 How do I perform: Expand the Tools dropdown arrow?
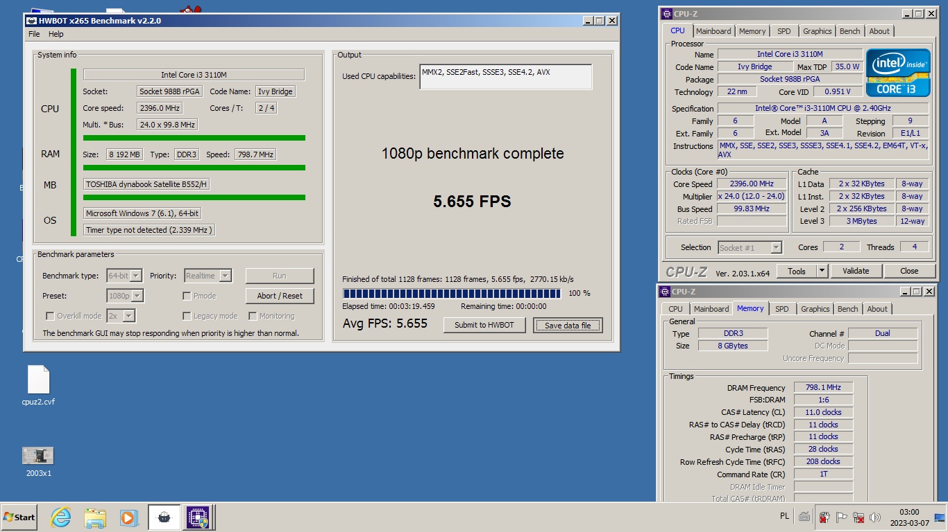point(822,271)
